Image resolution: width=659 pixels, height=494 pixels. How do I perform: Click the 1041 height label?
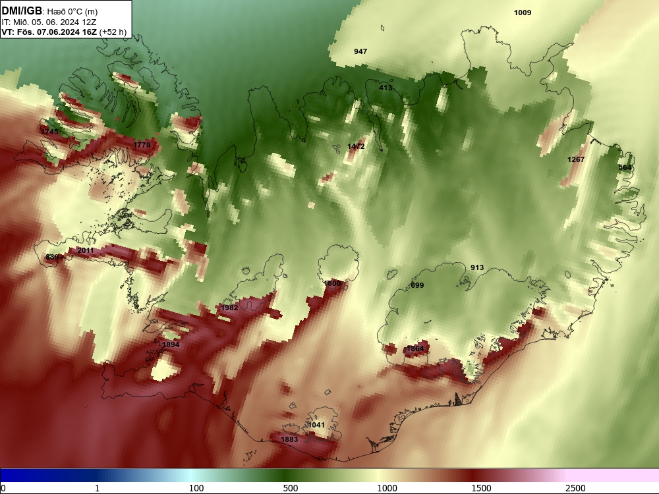316,425
